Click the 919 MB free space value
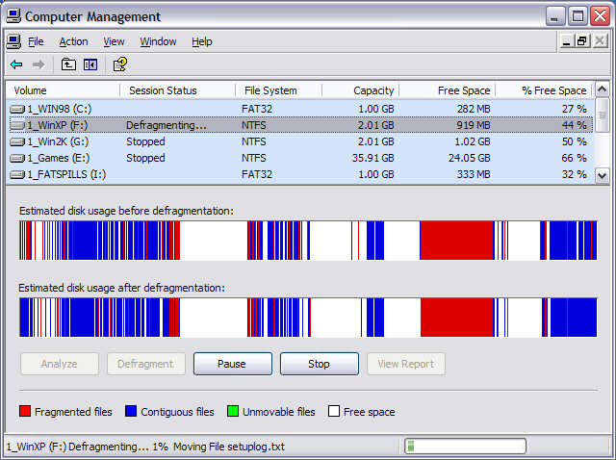The image size is (616, 460). (x=474, y=125)
